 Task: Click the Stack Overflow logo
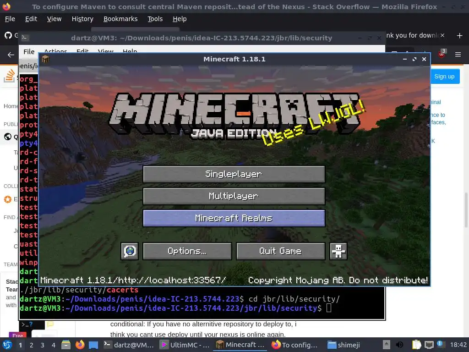[9, 76]
